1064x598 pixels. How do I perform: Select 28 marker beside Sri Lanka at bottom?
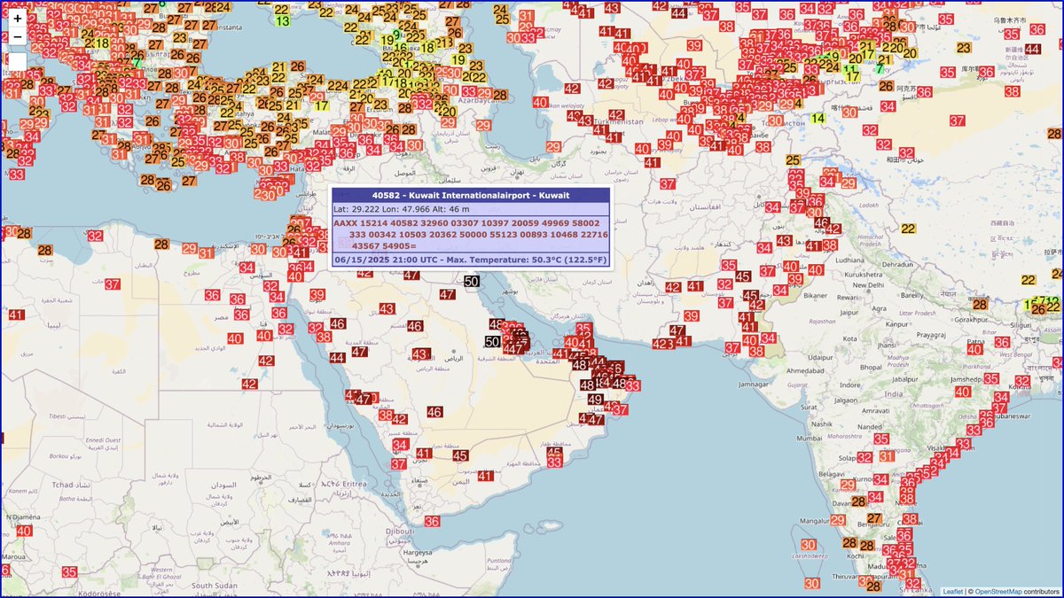tap(873, 586)
